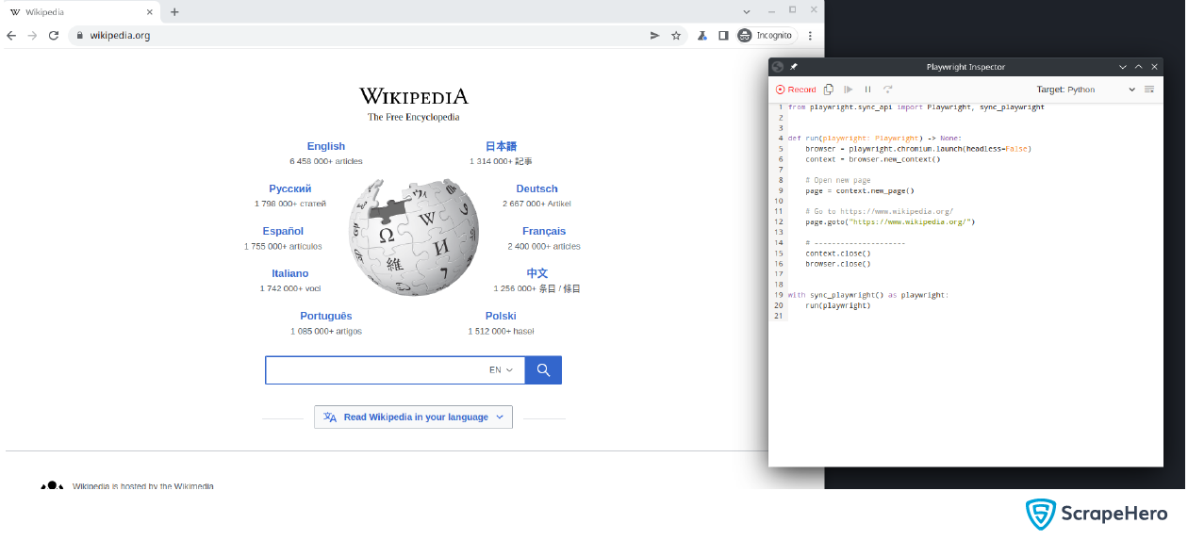Open the Português Wikipedia link
Viewport: 1188px width, 540px height.
[326, 316]
